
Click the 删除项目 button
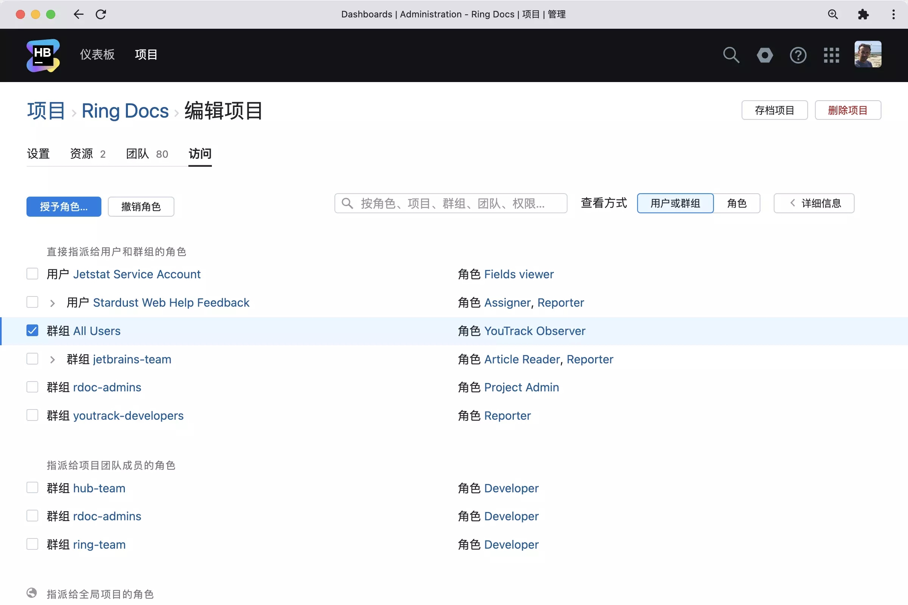(x=848, y=110)
